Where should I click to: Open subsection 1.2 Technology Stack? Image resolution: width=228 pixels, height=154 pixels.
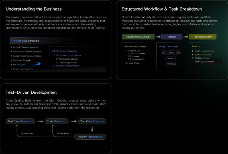pyautogui.click(x=66, y=62)
